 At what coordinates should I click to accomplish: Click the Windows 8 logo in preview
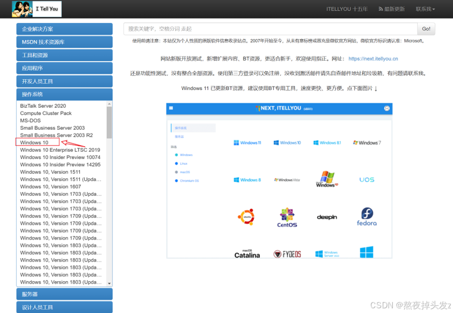tap(247, 180)
